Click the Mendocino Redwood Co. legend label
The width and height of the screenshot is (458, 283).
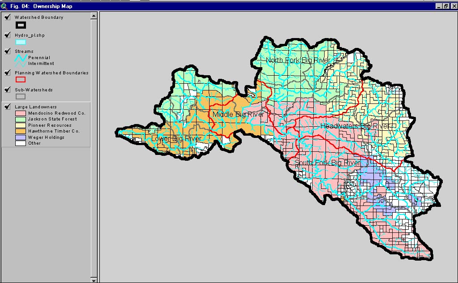pyautogui.click(x=57, y=113)
